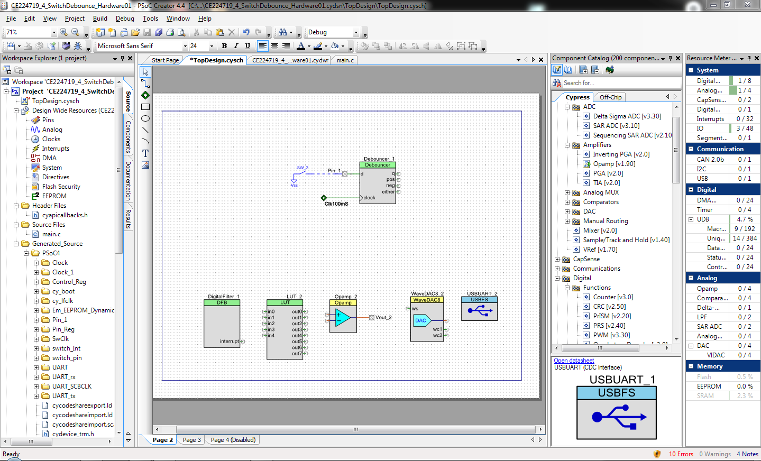Click the program chip icon
Screen dimensions: 761x461
[66, 46]
